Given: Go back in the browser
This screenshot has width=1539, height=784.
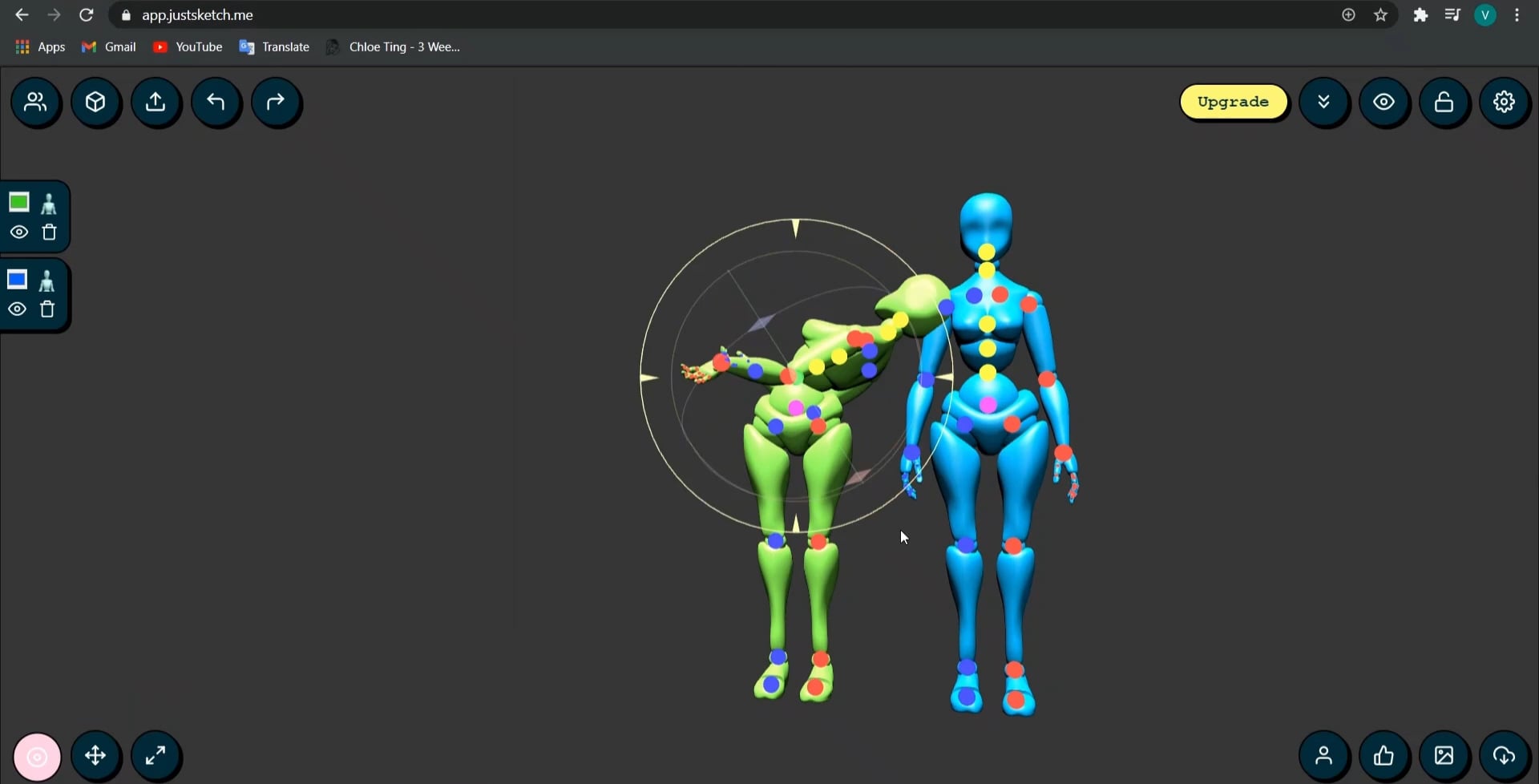Looking at the screenshot, I should [x=22, y=14].
